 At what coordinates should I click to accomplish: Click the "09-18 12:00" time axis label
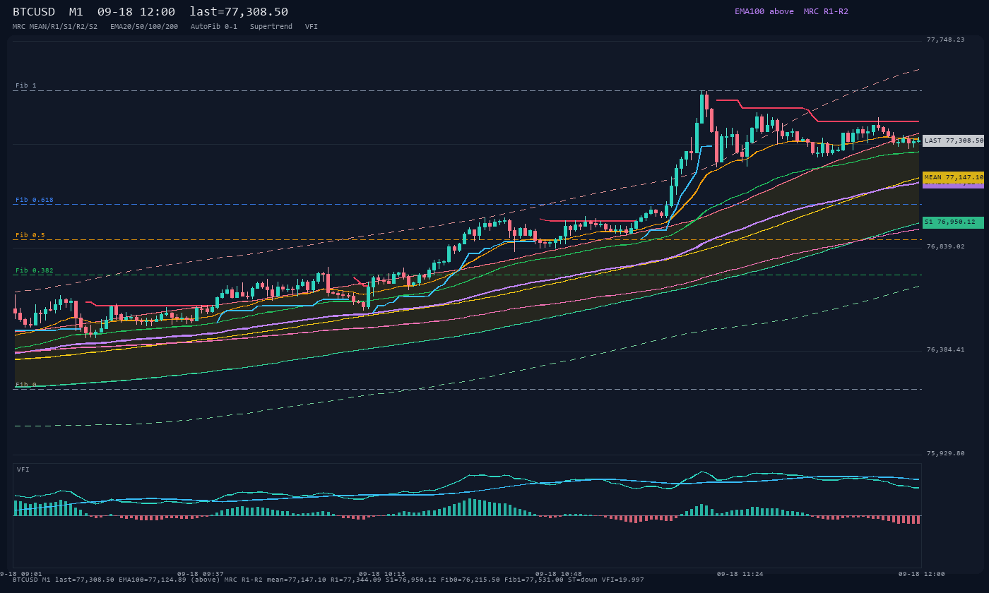[921, 574]
